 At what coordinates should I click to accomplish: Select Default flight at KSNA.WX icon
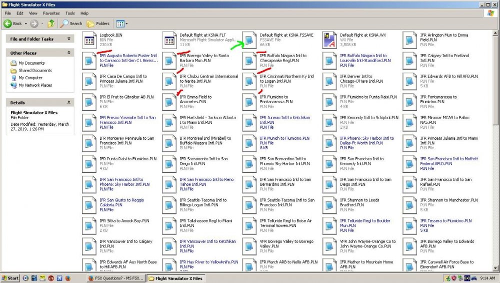[x=329, y=40]
